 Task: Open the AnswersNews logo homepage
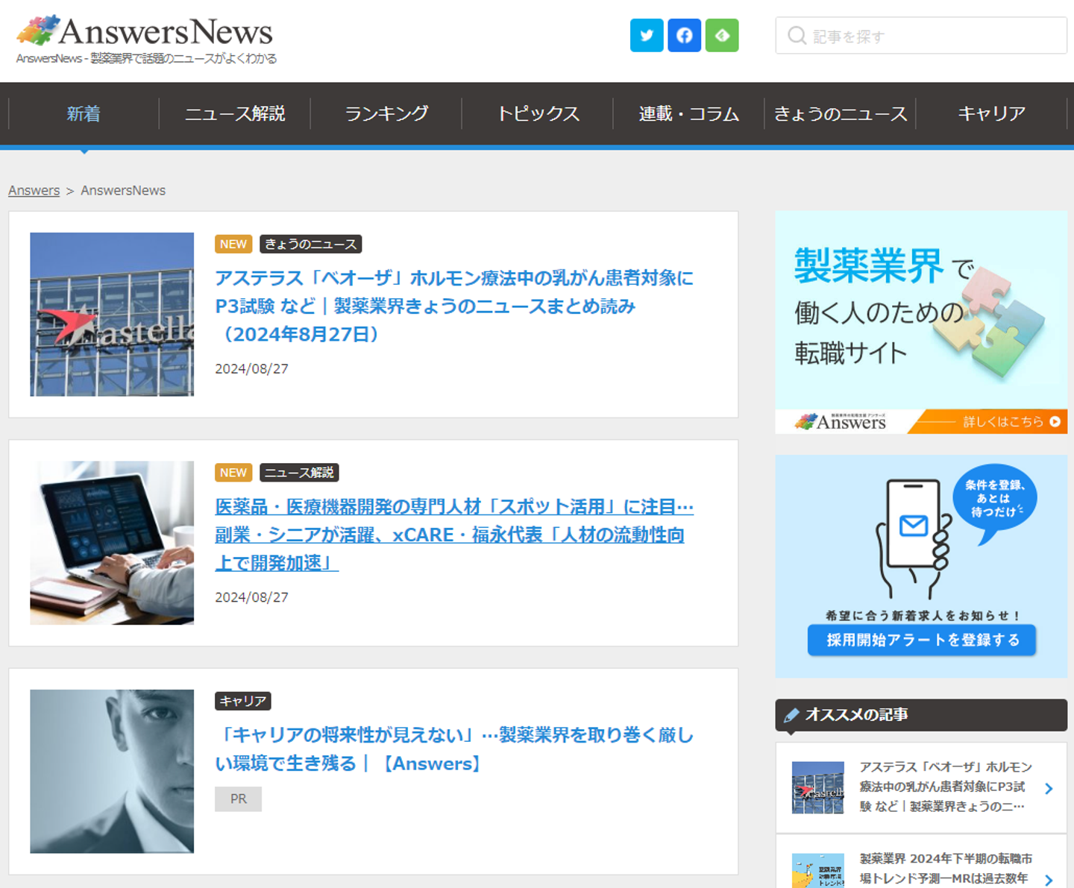tap(145, 31)
